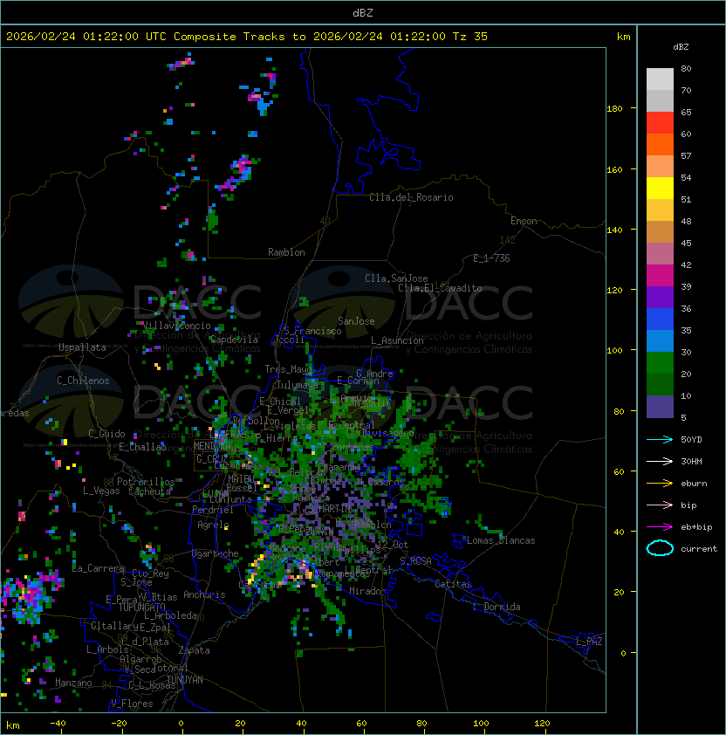This screenshot has height=735, width=726.
Task: Click the 'Catitas' place label
Action: [x=453, y=584]
